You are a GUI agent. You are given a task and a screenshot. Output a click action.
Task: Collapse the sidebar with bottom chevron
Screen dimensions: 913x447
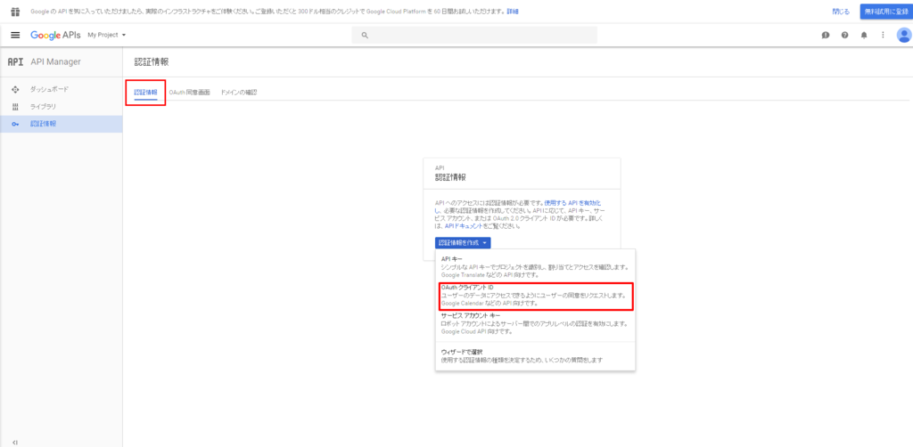click(15, 442)
